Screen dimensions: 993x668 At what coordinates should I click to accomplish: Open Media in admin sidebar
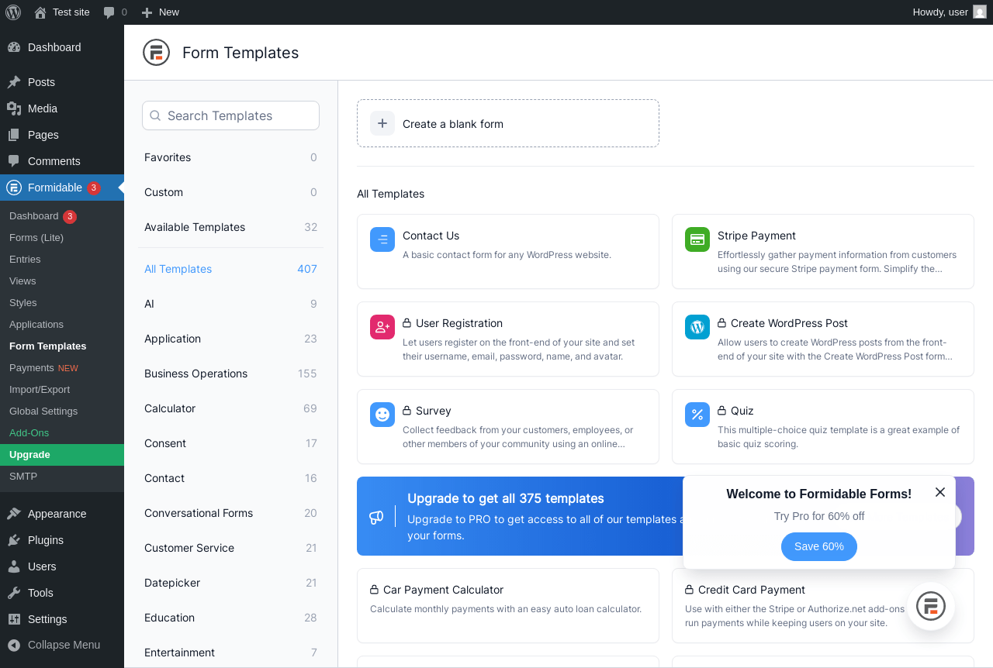click(x=62, y=108)
